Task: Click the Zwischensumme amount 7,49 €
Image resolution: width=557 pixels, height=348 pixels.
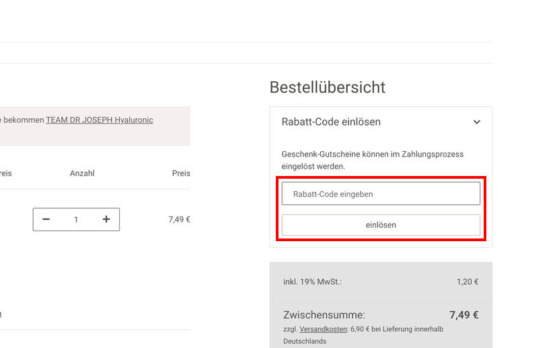Action: click(464, 314)
